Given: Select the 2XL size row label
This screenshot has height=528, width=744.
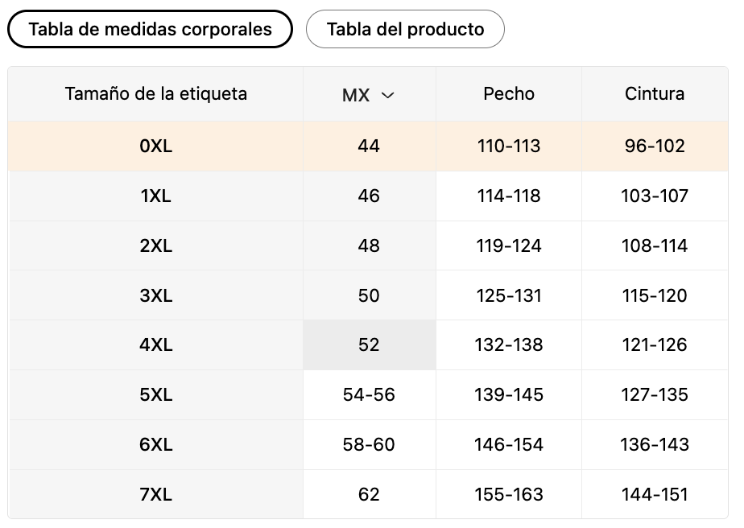Looking at the screenshot, I should (x=155, y=245).
